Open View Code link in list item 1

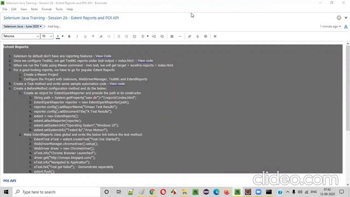pyautogui.click(x=103, y=56)
